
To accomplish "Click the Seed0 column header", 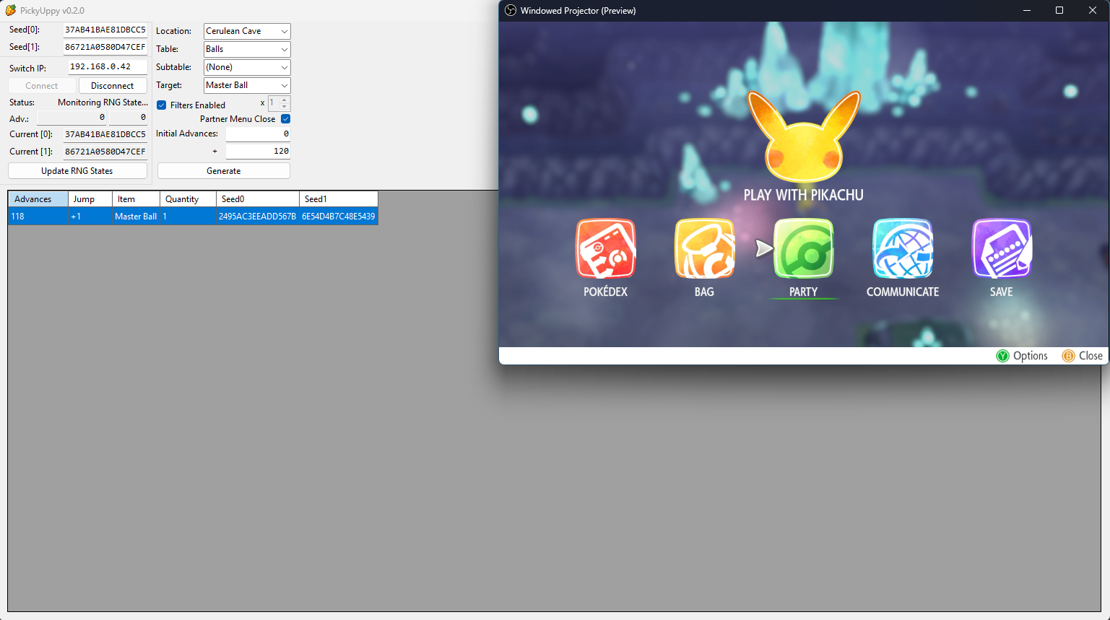I will click(259, 199).
